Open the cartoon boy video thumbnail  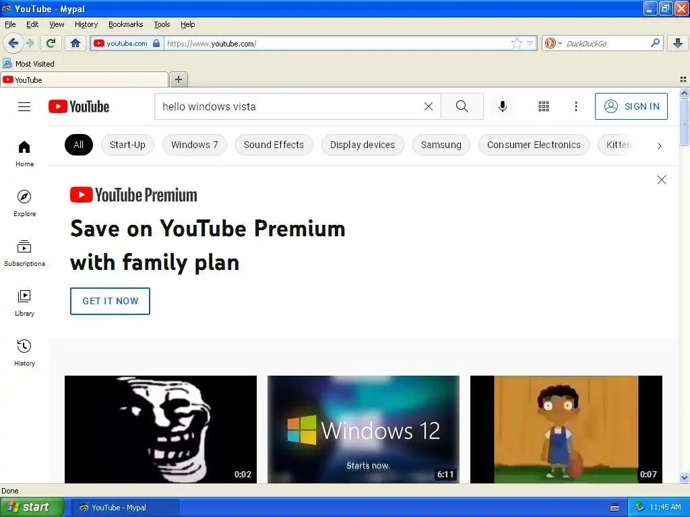(566, 429)
